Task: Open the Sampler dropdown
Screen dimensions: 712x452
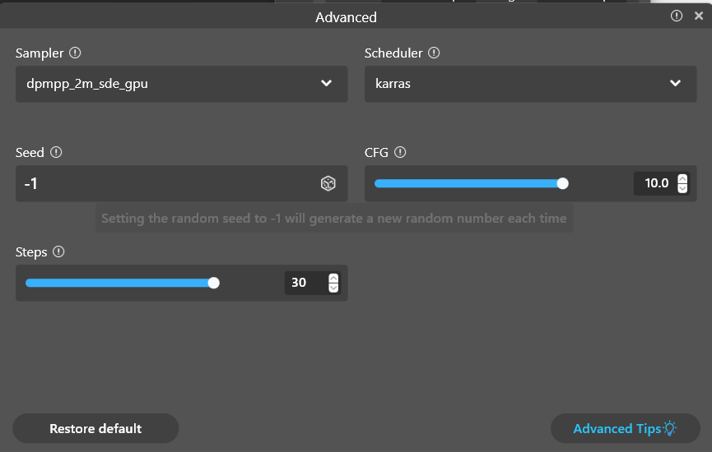Action: [181, 83]
